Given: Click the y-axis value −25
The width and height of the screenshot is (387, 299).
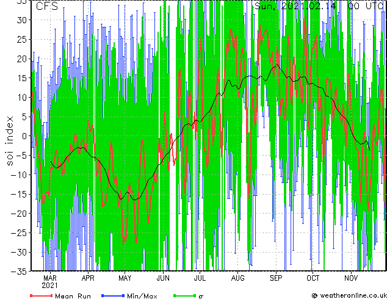Looking at the screenshot, I should (20, 233).
